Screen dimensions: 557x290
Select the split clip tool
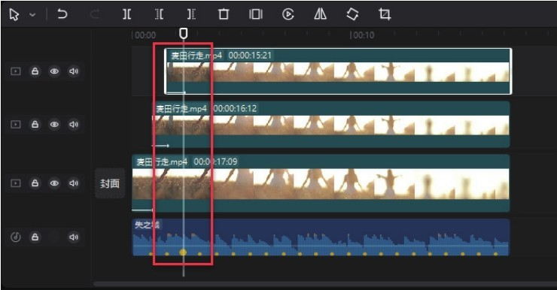(126, 14)
